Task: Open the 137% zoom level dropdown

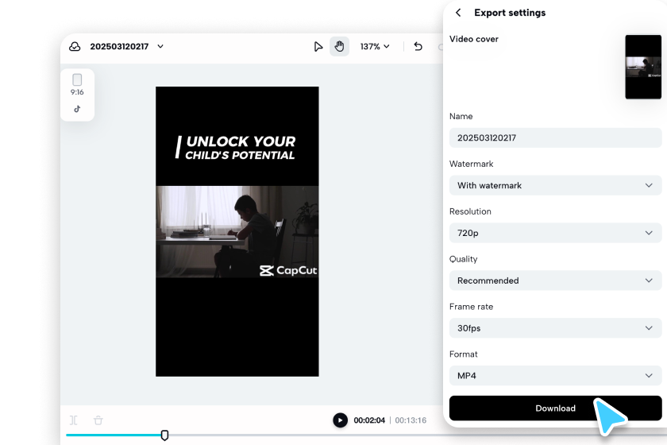Action: pos(375,46)
